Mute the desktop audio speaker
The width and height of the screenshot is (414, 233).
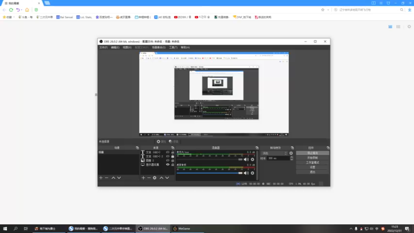coord(246,173)
